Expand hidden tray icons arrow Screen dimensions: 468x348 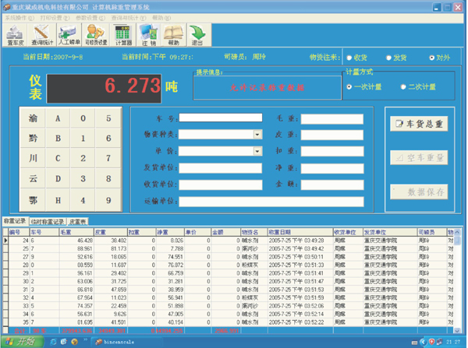(424, 342)
